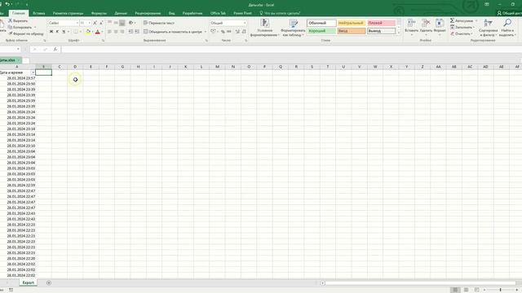The image size is (522, 293).
Task: Expand the cell styles gallery arrow
Action: [399, 33]
